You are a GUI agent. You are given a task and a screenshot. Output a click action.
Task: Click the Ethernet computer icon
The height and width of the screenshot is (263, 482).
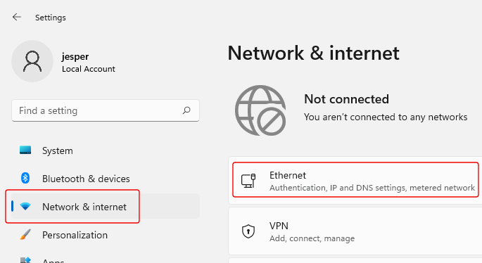(x=248, y=181)
